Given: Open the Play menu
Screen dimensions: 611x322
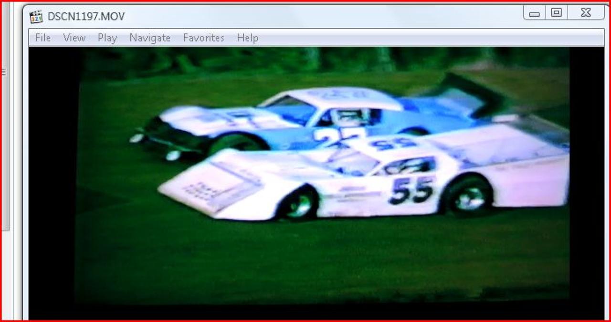Looking at the screenshot, I should pos(107,38).
